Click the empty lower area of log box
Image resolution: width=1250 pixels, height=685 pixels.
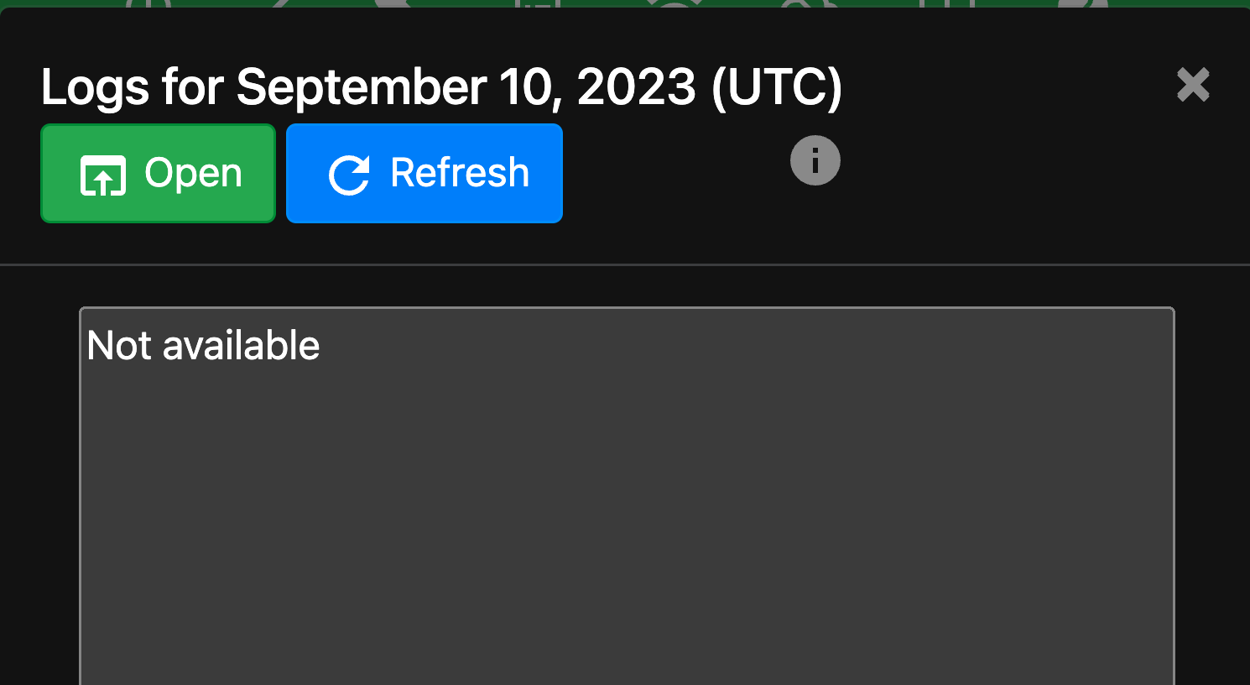click(x=626, y=604)
